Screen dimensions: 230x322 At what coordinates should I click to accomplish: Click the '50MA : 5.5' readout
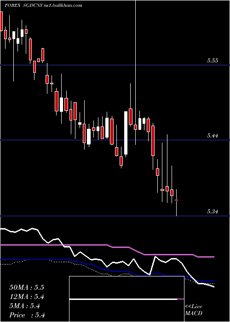(x=27, y=287)
